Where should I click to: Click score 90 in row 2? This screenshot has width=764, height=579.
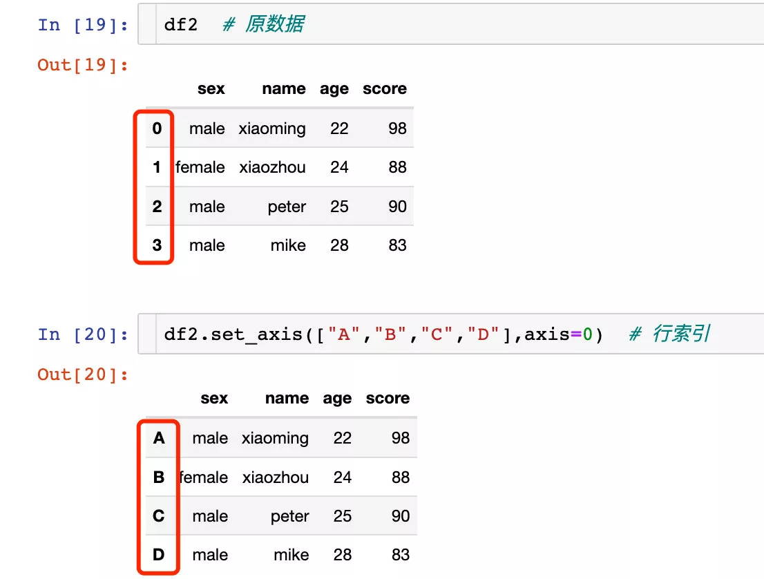pos(398,206)
